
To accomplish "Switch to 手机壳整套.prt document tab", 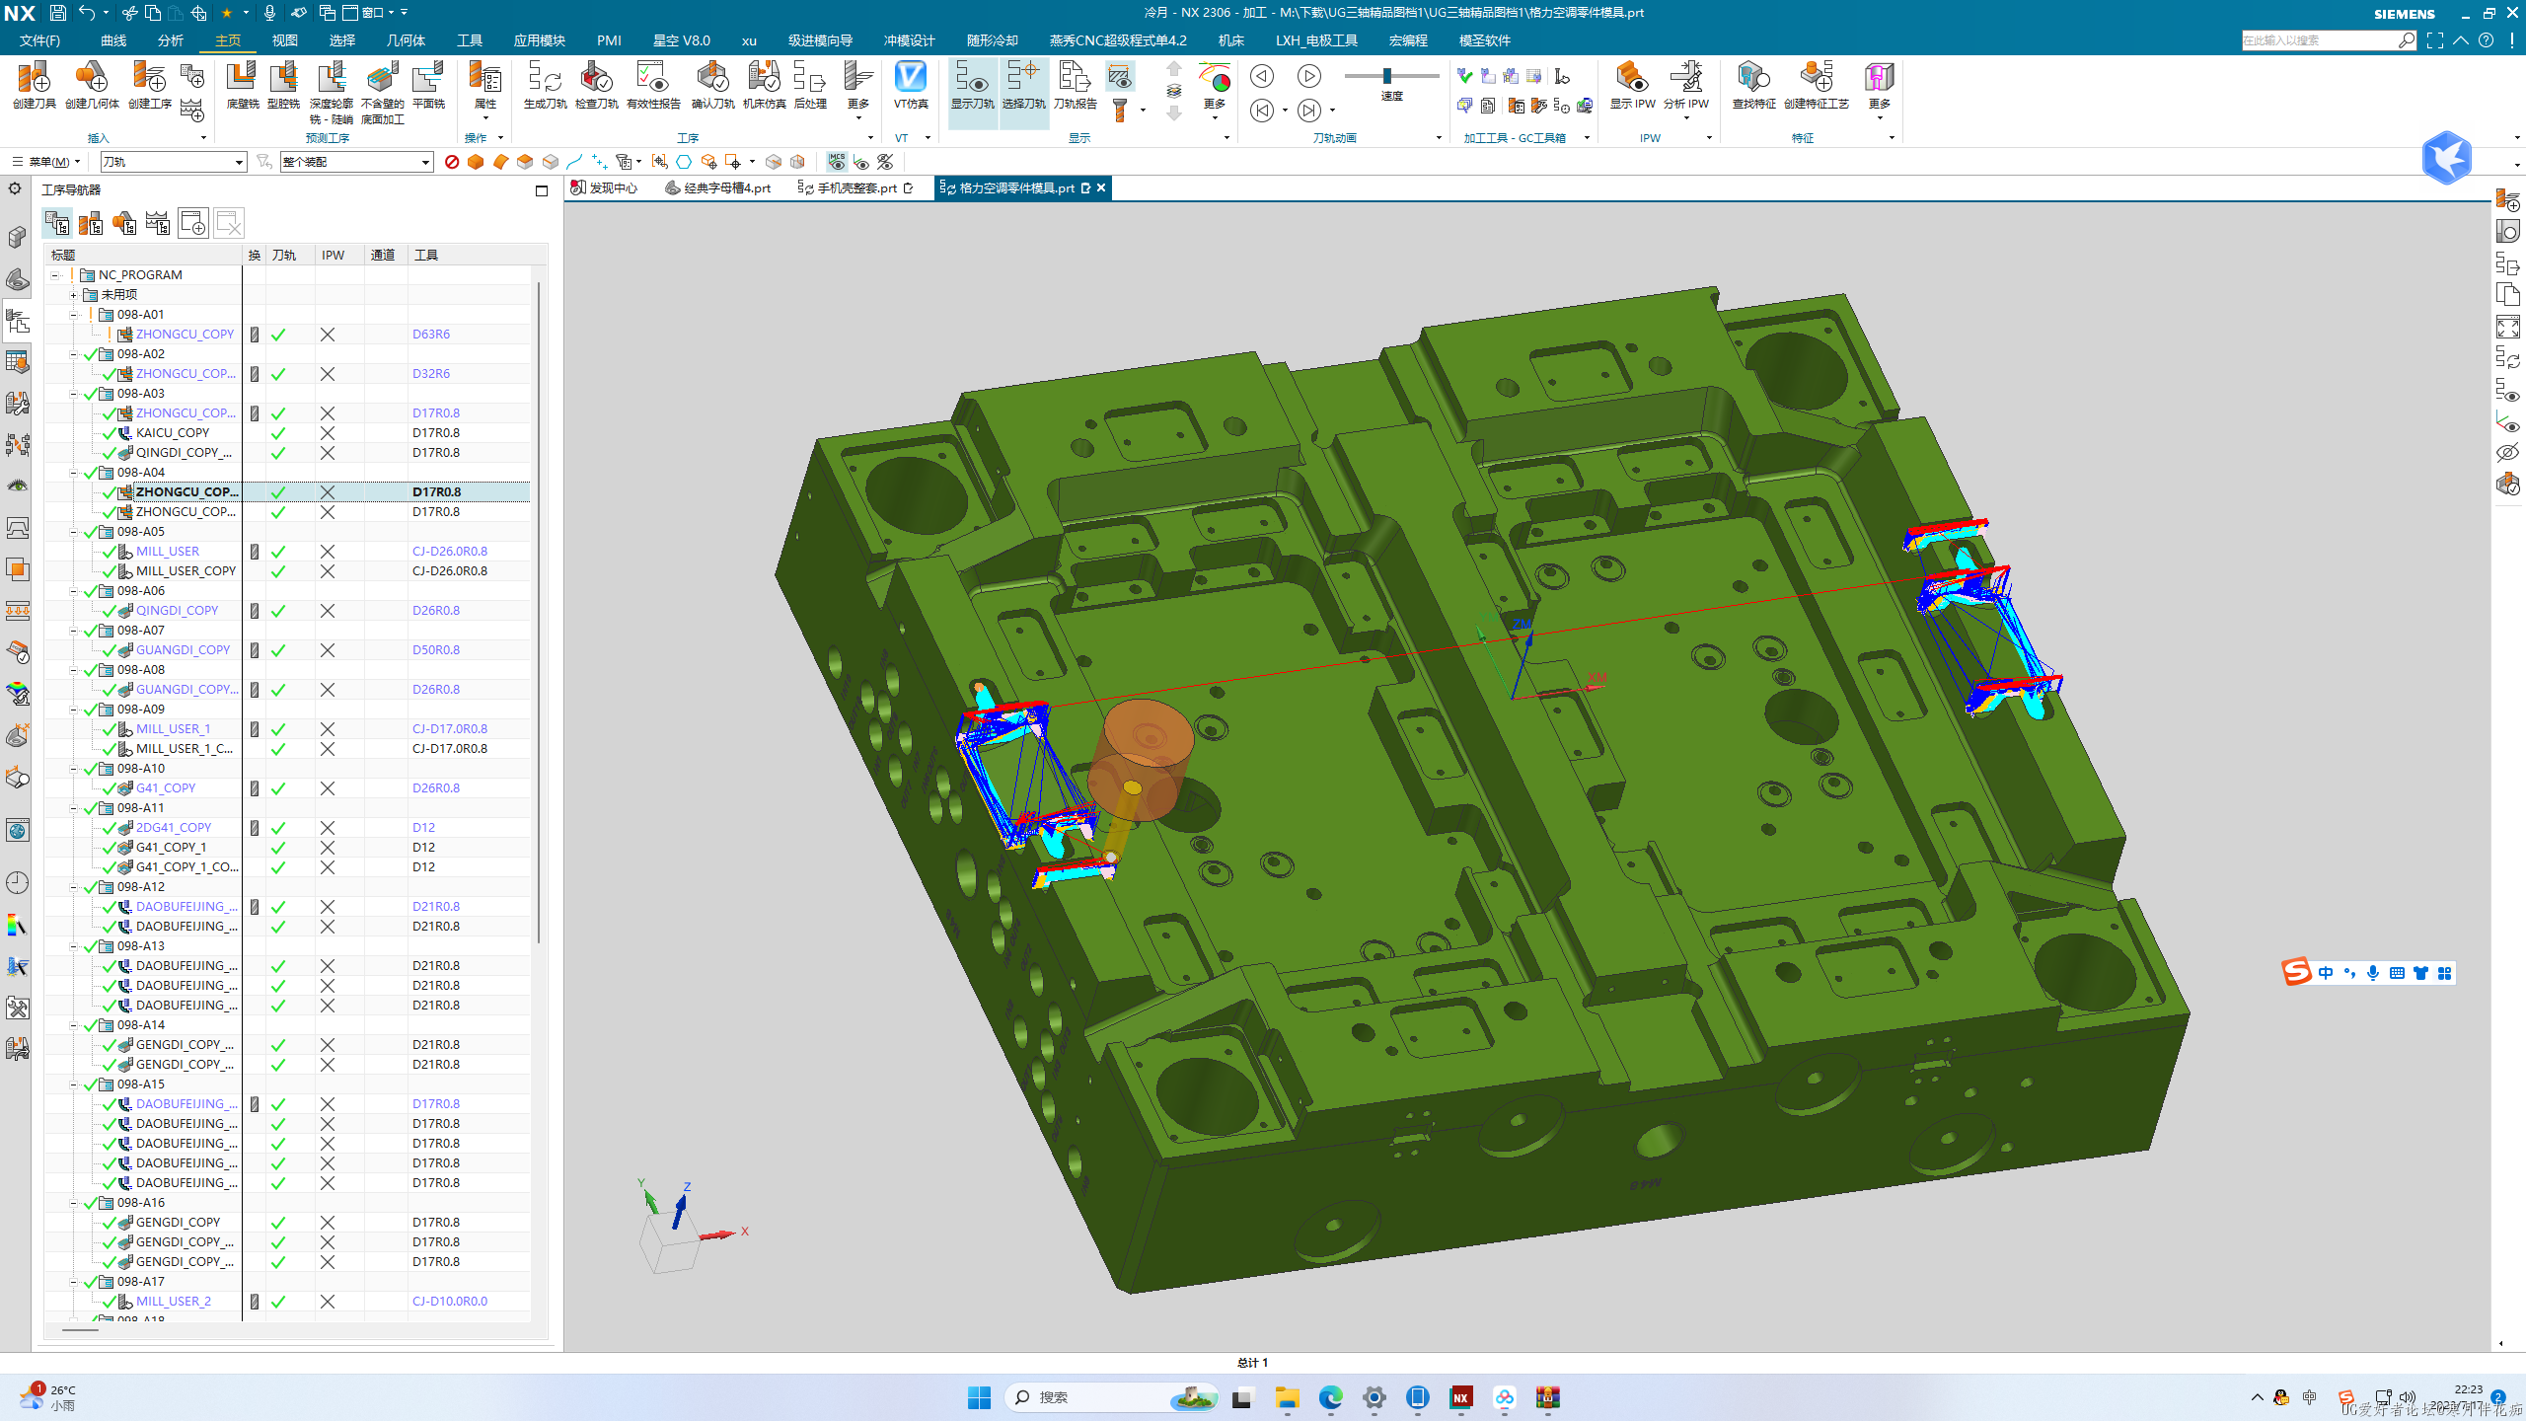I will coord(854,187).
